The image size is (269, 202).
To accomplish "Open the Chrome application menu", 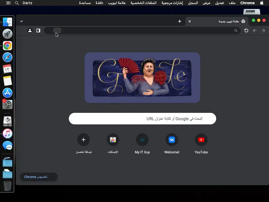I will (247, 3).
